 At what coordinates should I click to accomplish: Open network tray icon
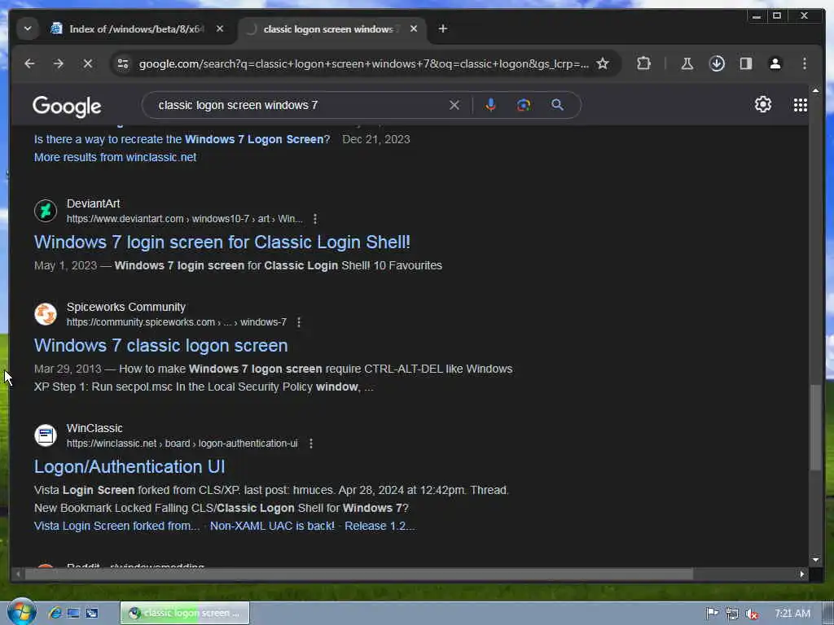732,614
